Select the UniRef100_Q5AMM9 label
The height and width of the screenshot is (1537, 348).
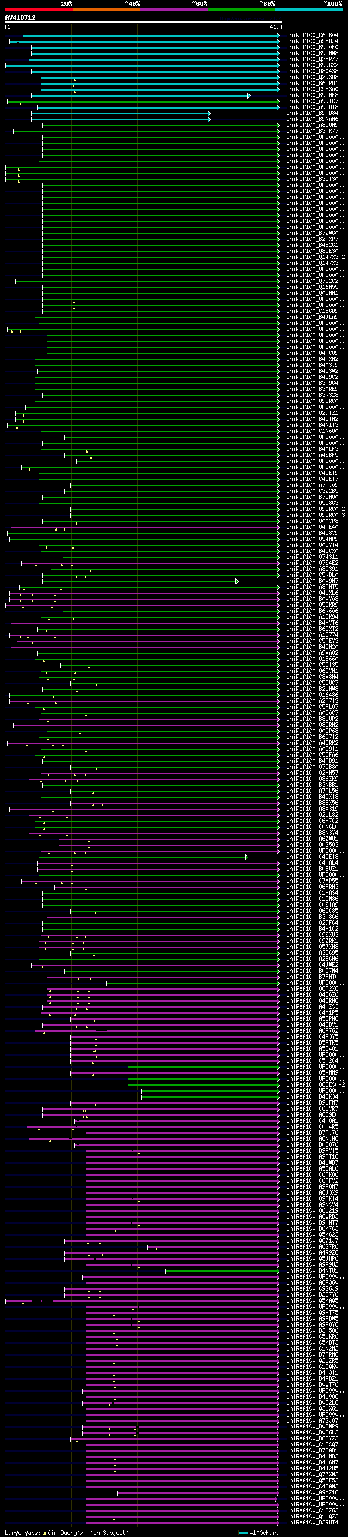[312, 1073]
